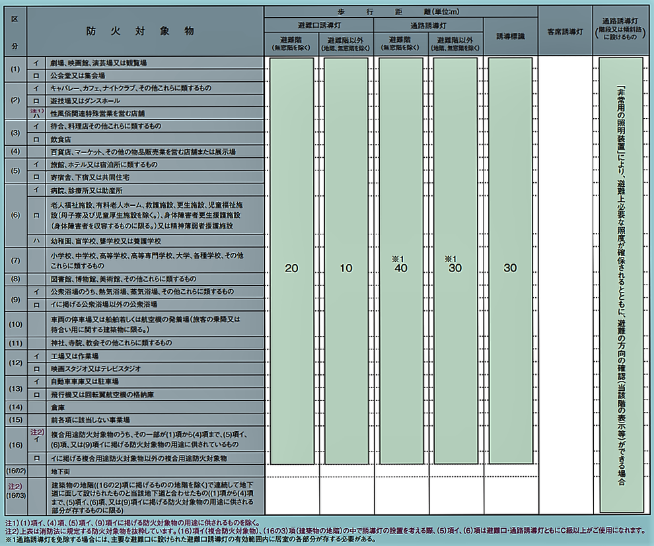The image size is (654, 546).
Task: Click the row starting '図書館、博物館、美術館'
Action: 155,279
